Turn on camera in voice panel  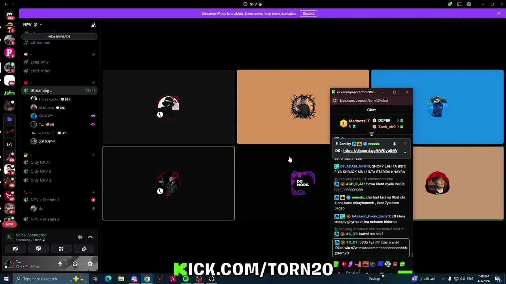[15, 249]
